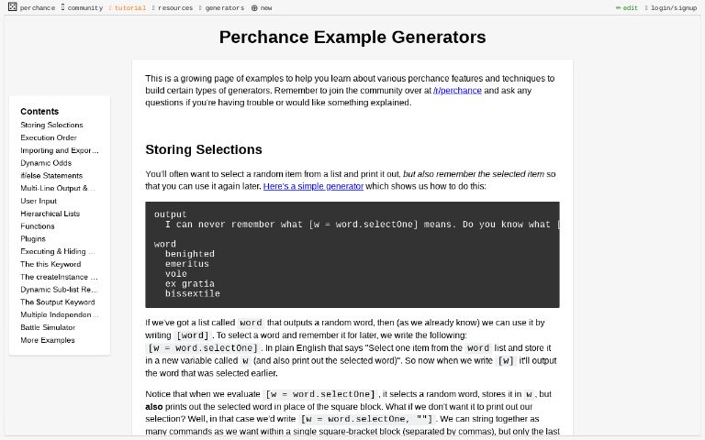Click the plus icon beside new

pyautogui.click(x=254, y=8)
